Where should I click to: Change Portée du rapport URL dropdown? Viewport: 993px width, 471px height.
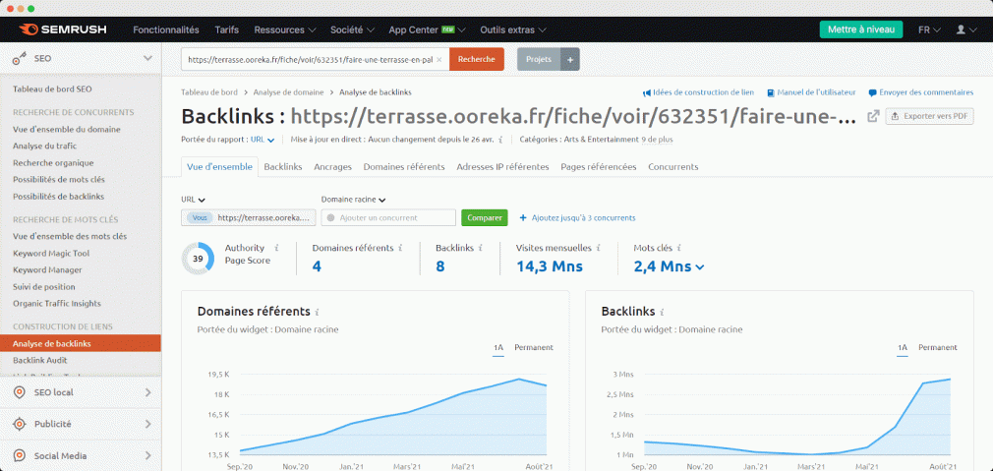pyautogui.click(x=263, y=140)
